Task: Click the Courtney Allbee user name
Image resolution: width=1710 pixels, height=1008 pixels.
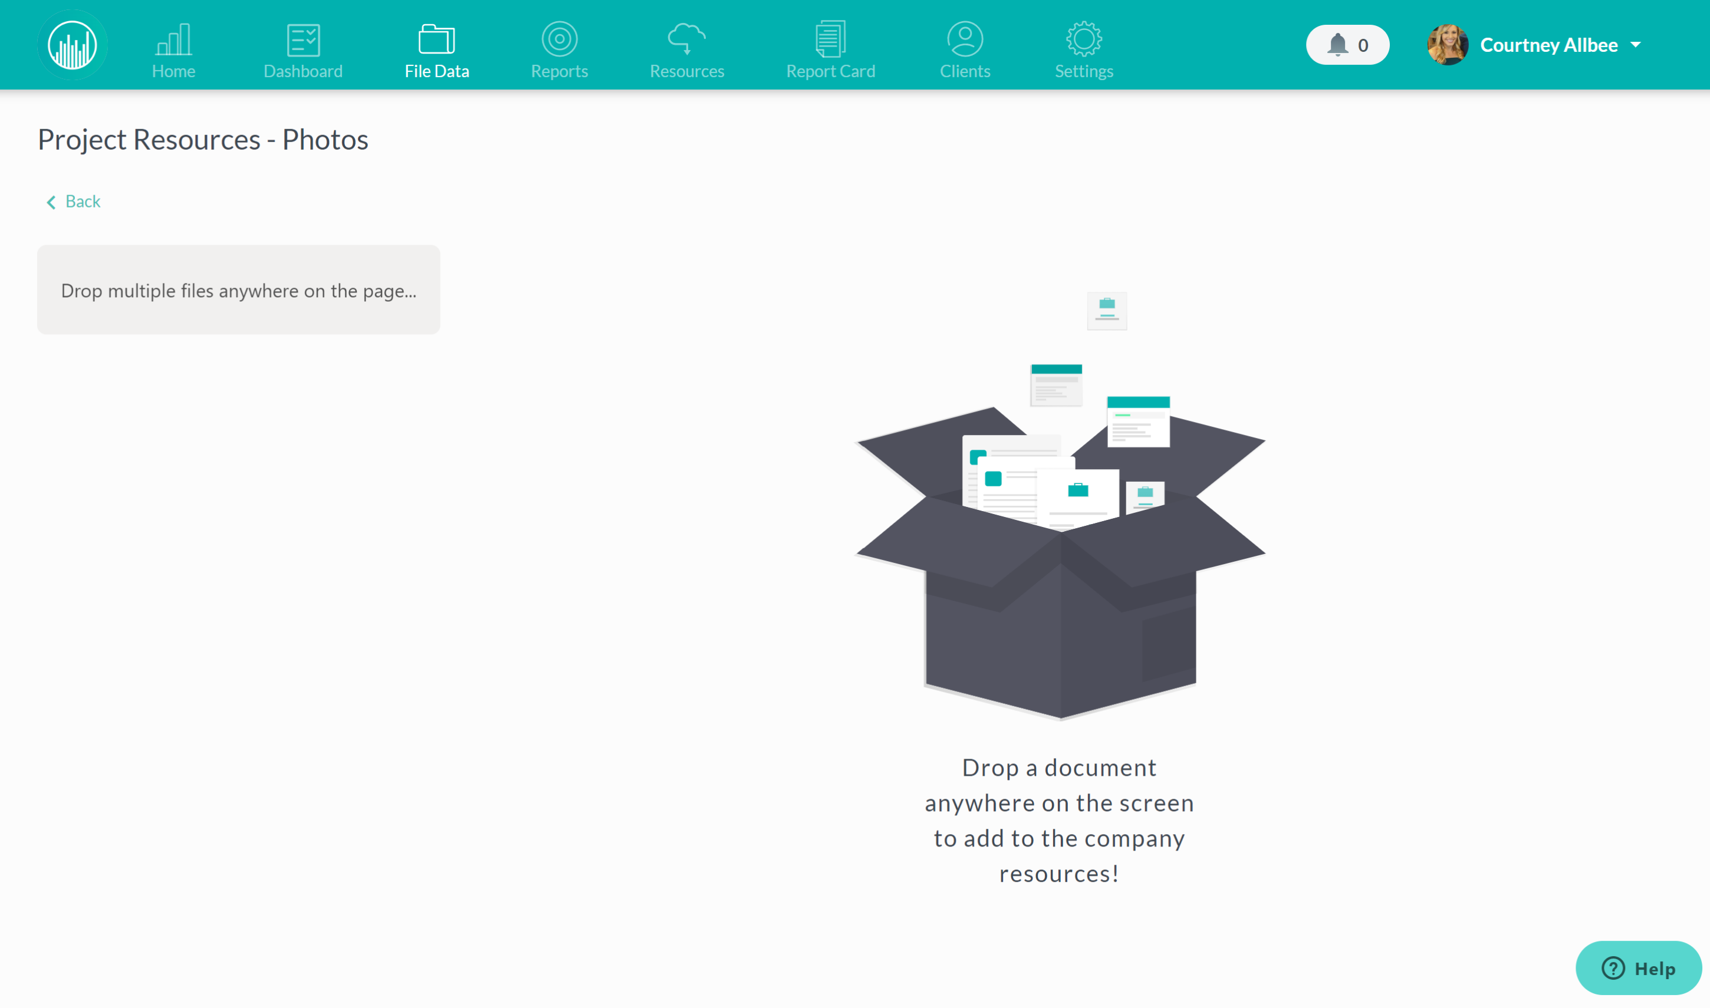Action: [x=1548, y=45]
